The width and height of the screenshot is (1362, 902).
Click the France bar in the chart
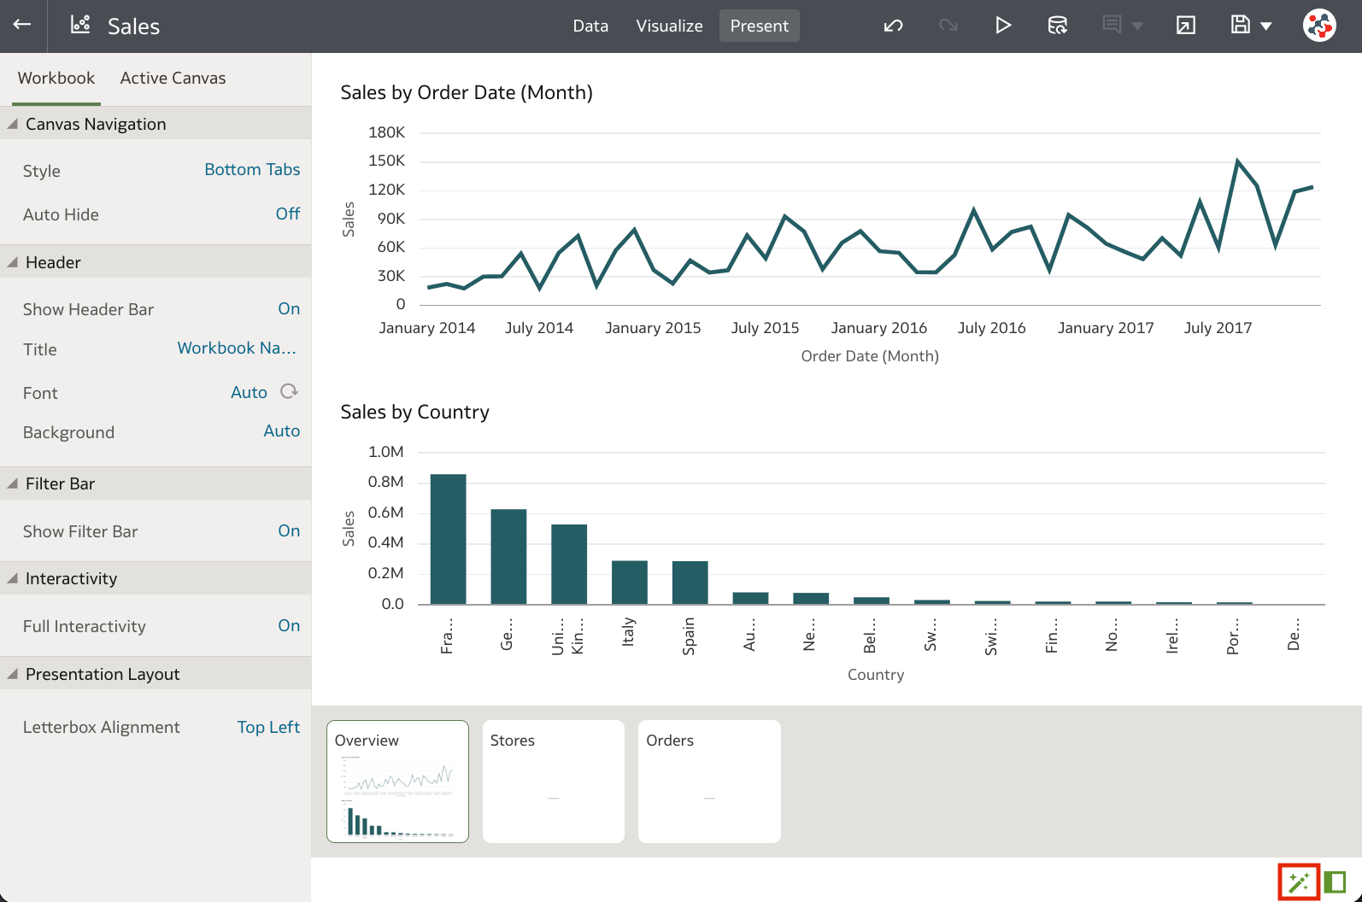point(448,539)
